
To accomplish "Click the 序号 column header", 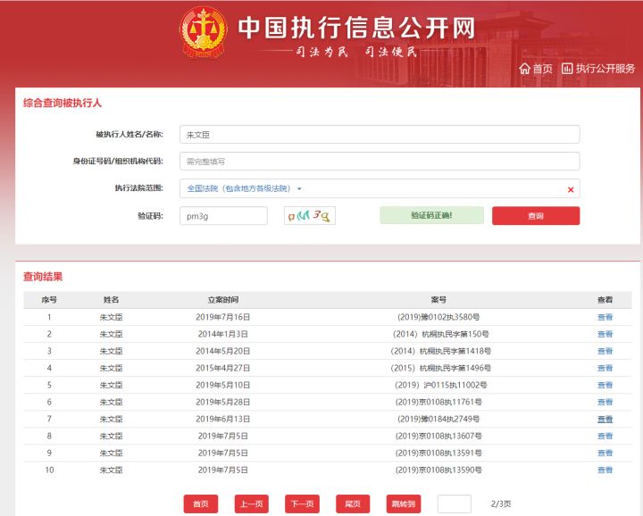I will 49,300.
